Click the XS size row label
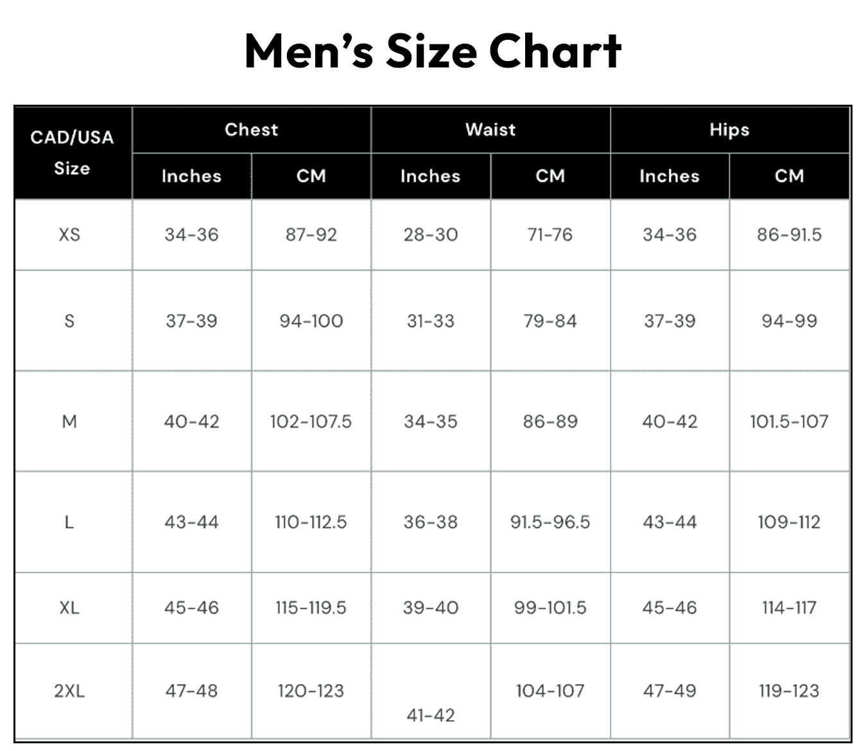 [x=69, y=234]
